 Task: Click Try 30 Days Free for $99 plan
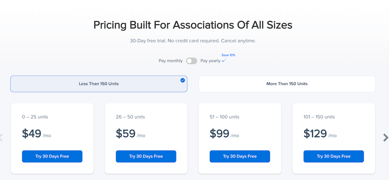tap(240, 156)
